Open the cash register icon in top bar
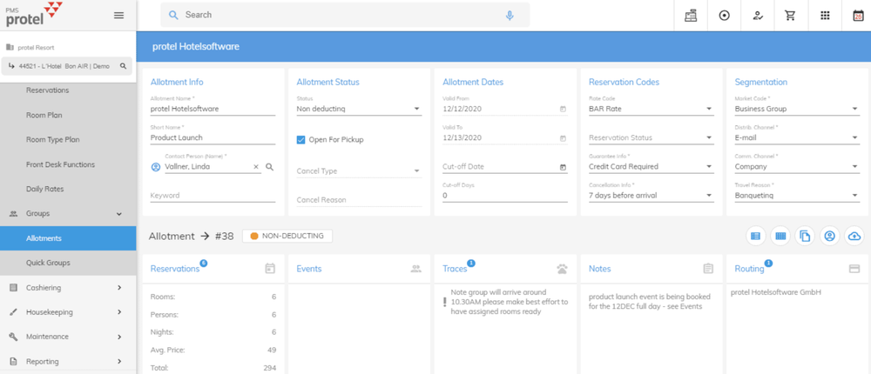Viewport: 871px width, 374px height. [691, 16]
